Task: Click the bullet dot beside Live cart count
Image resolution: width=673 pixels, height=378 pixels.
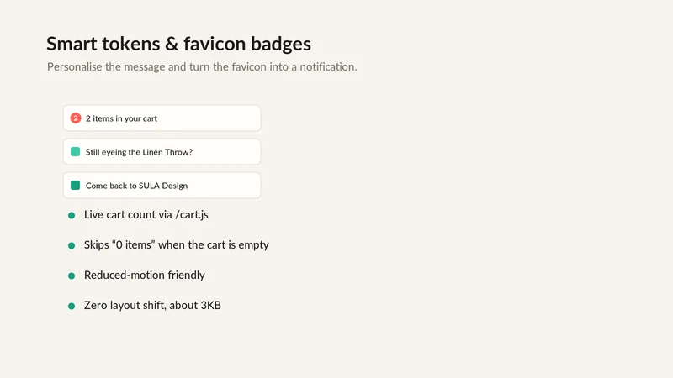Action: [72, 215]
